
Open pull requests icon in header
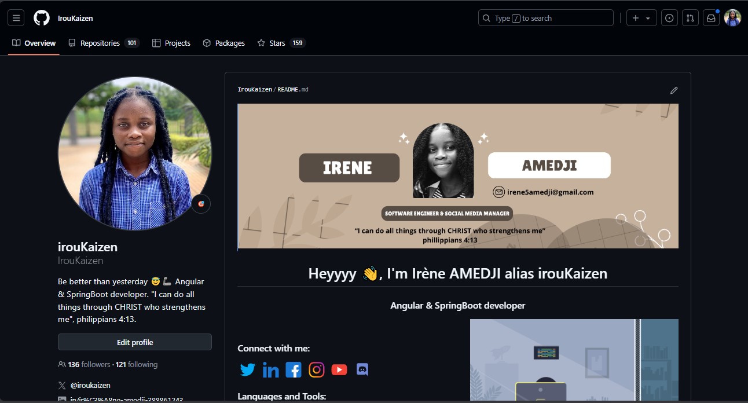point(690,18)
